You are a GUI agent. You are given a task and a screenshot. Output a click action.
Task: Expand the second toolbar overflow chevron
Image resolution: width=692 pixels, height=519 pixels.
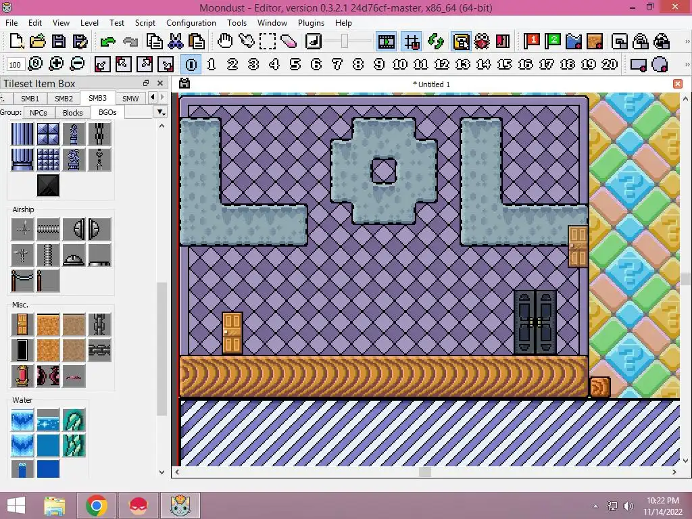[x=687, y=64]
